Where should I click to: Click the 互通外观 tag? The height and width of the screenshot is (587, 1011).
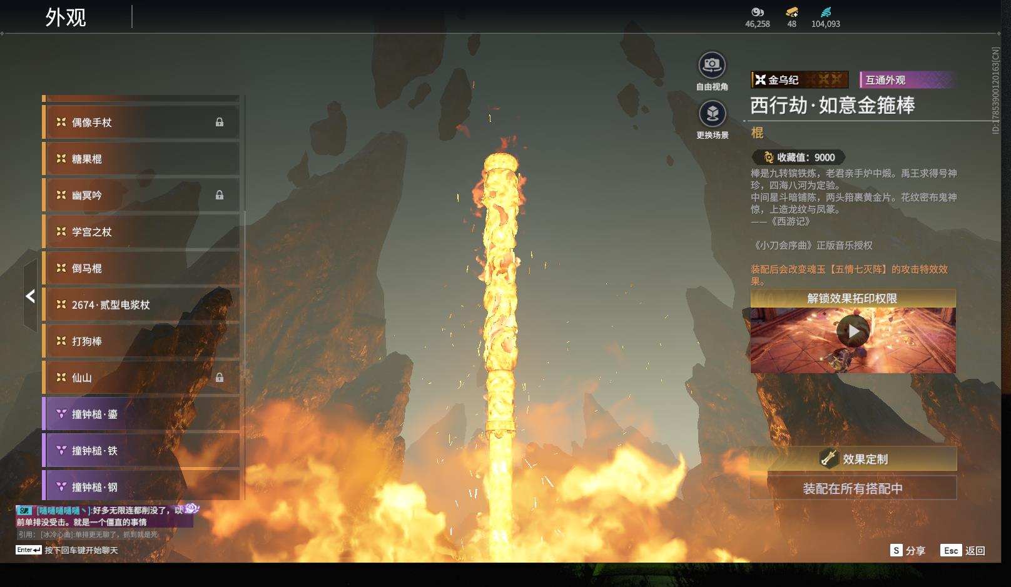click(907, 79)
